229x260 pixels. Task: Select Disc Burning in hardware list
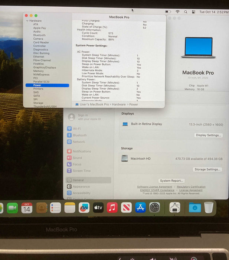tap(41, 53)
